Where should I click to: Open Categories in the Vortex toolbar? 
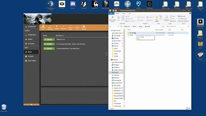coord(57,27)
